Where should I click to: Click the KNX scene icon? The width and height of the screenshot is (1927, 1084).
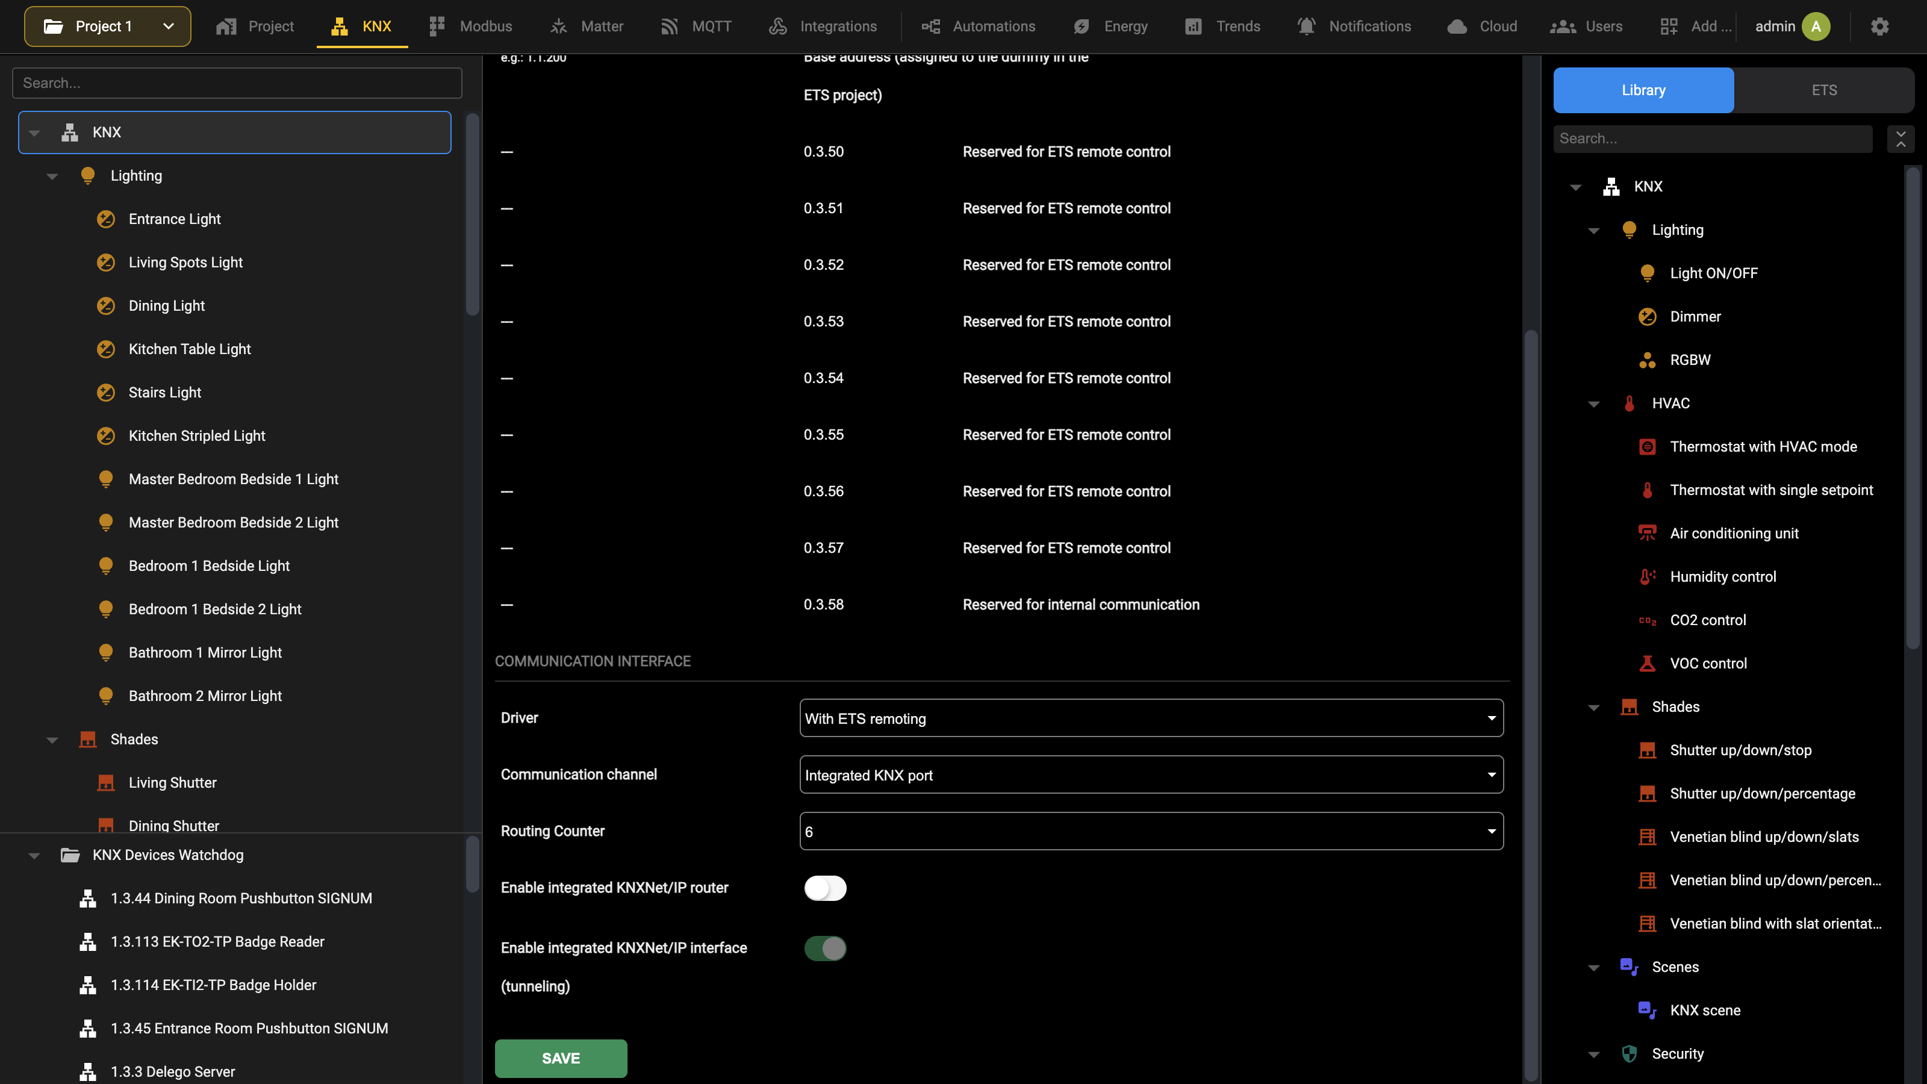(x=1647, y=1011)
